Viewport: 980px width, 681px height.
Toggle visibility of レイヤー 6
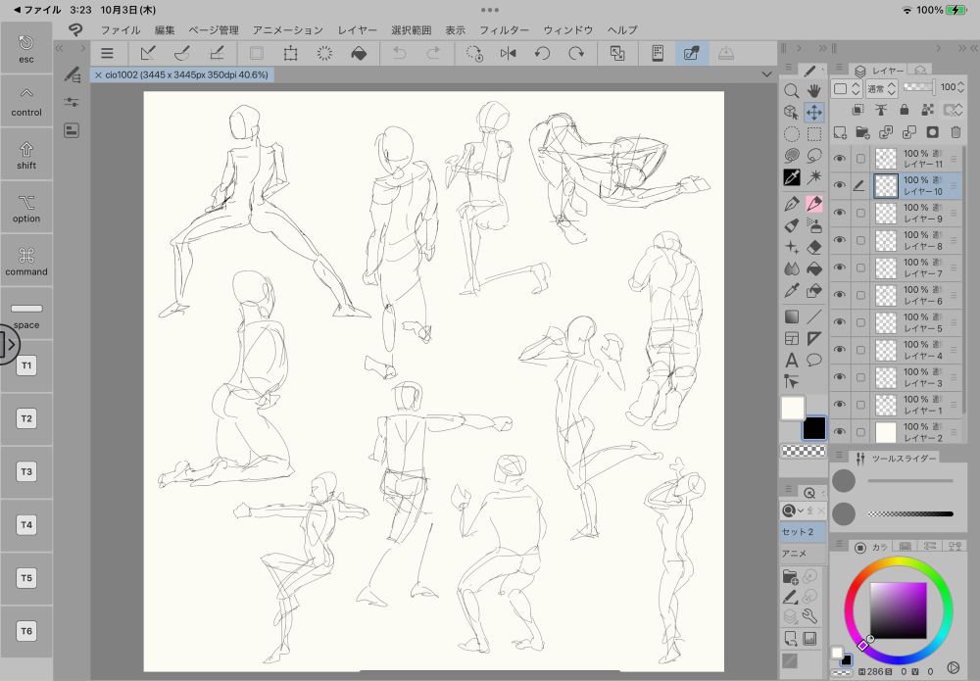839,295
